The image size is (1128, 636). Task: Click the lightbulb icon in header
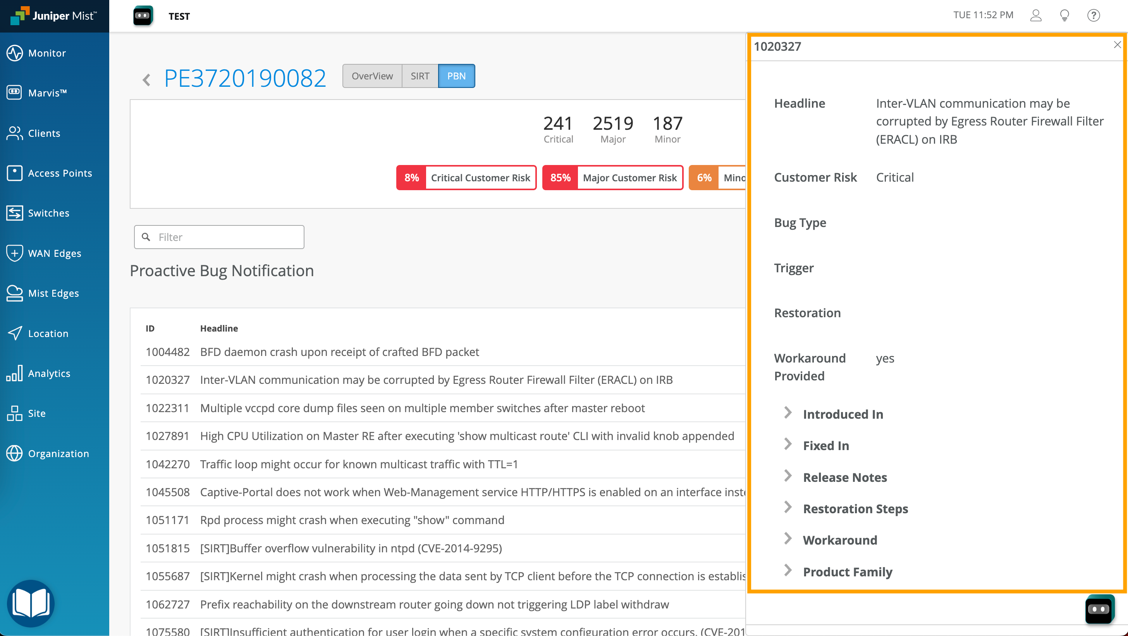[x=1064, y=16]
